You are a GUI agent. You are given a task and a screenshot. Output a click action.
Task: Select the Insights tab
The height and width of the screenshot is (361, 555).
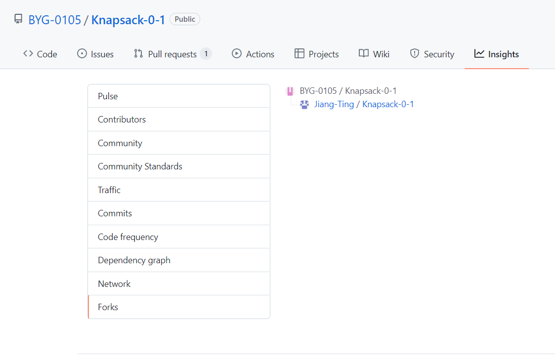[497, 54]
